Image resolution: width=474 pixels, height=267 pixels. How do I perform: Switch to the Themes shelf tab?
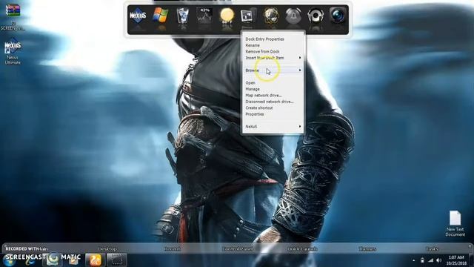pos(367,249)
